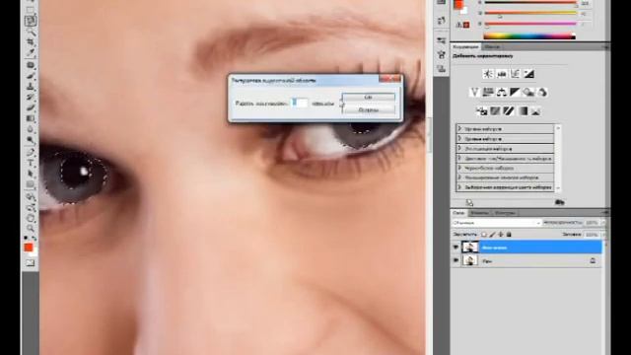Toggle Quick Mask mode at toolbox bottom
Image resolution: width=631 pixels, height=355 pixels.
[31, 263]
